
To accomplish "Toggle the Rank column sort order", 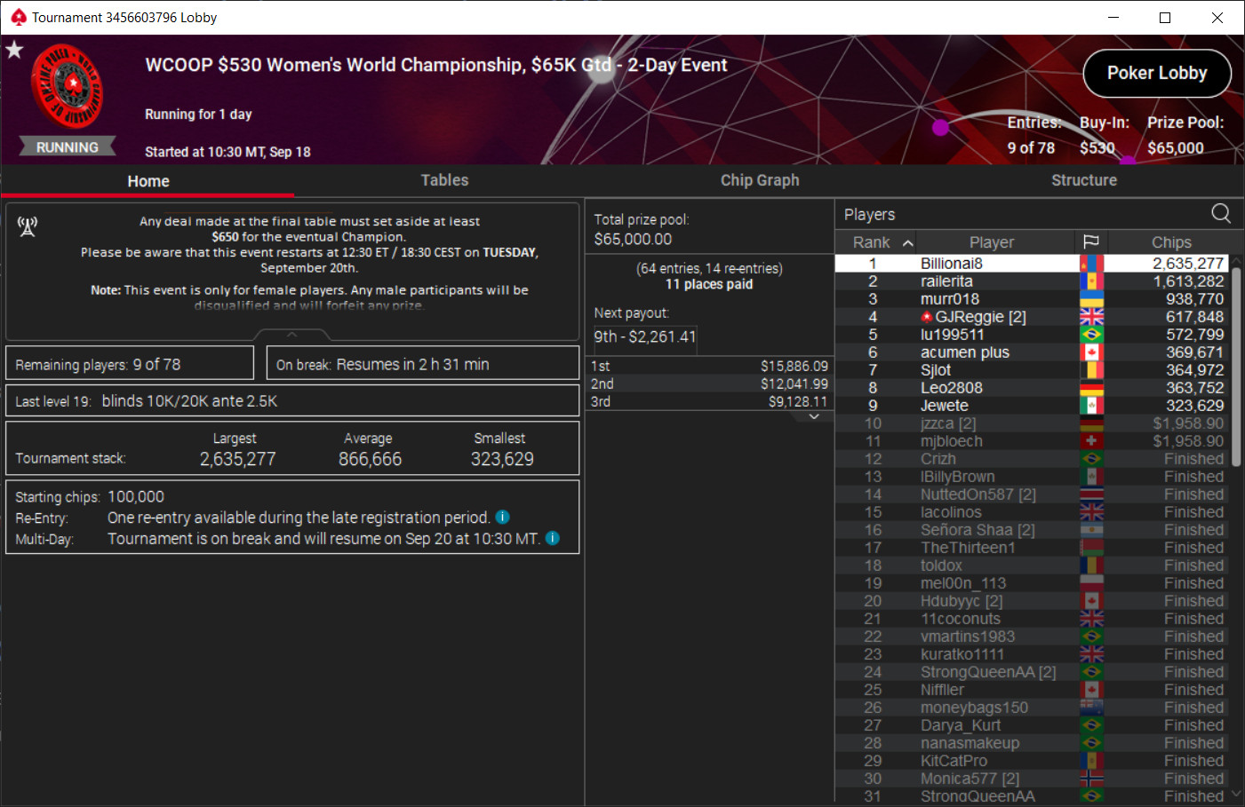I will [908, 241].
